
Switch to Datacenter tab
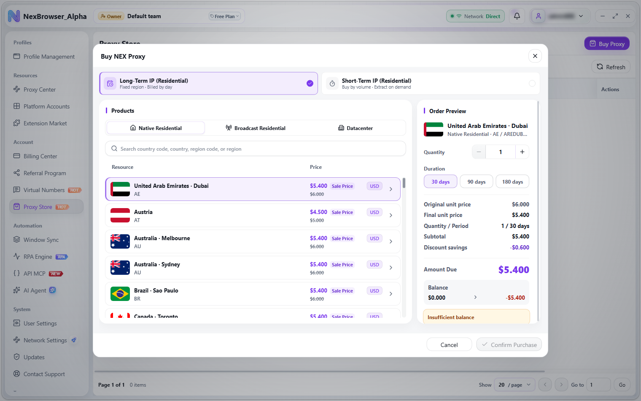click(x=356, y=128)
